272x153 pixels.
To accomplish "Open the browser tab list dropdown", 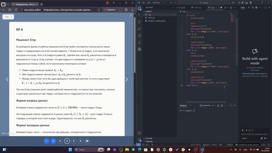I will pyautogui.click(x=8, y=4).
